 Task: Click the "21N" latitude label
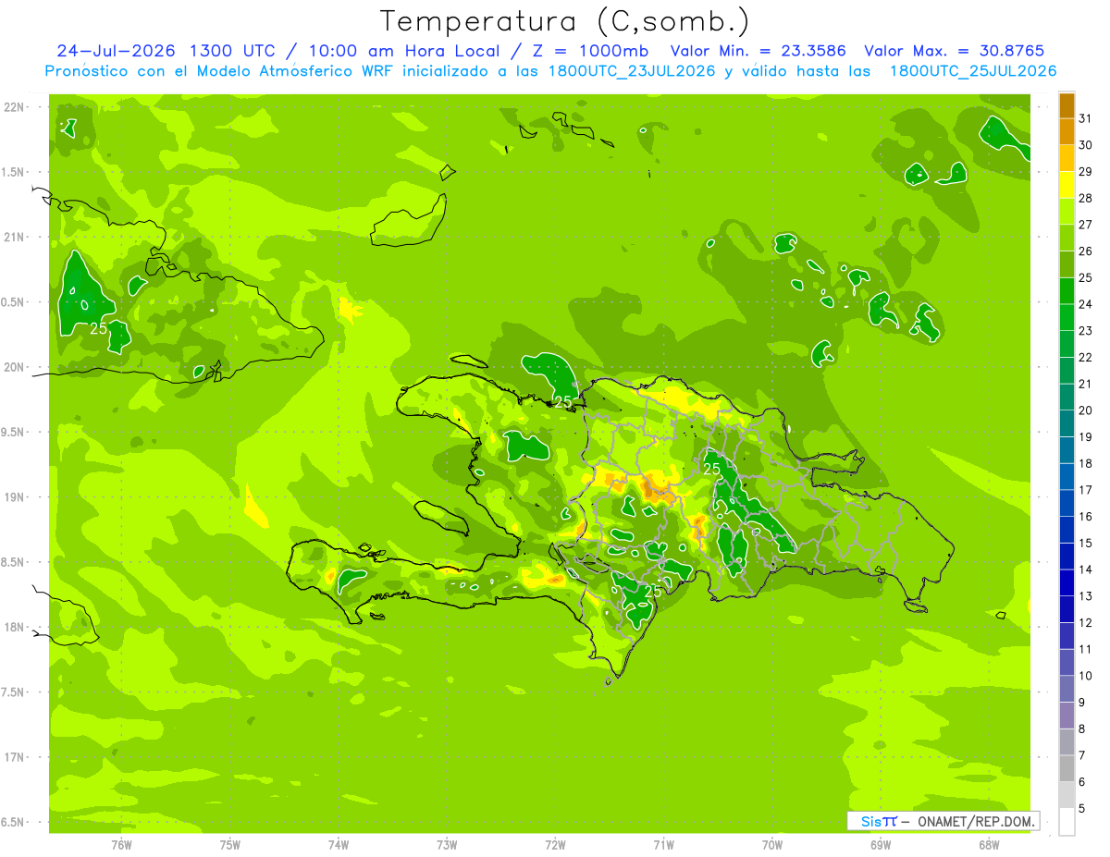pos(13,237)
